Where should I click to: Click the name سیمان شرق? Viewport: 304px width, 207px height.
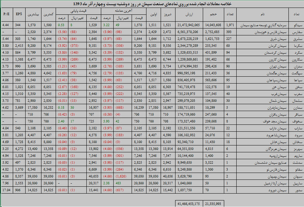[x=278, y=39]
